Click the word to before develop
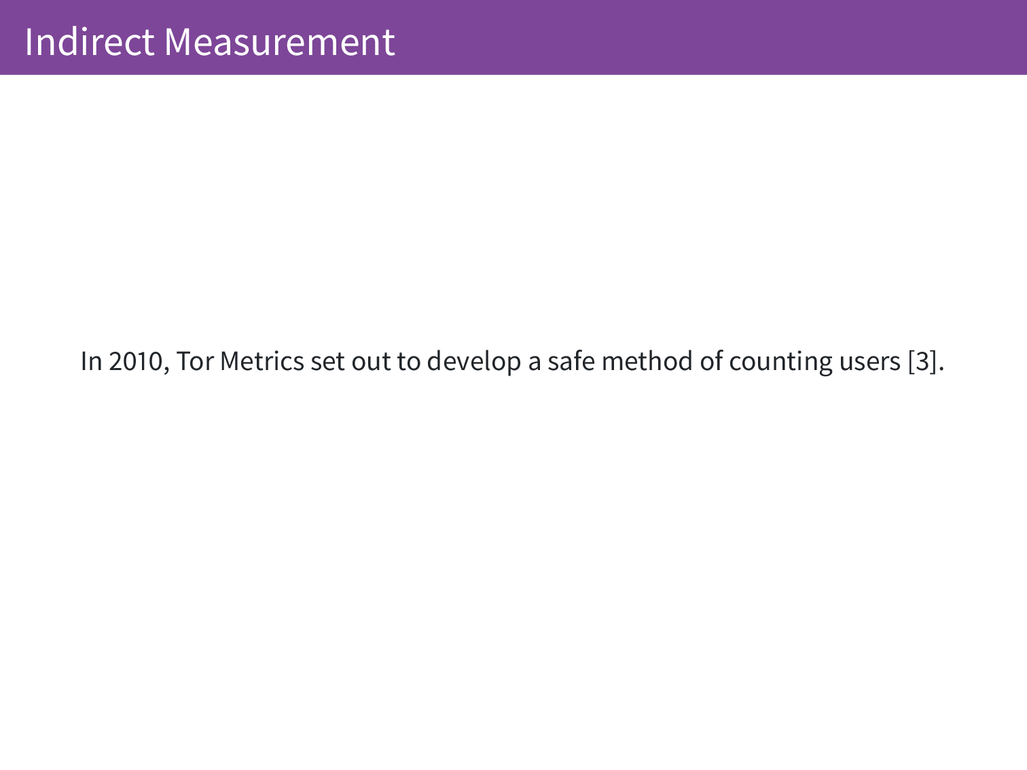The image size is (1027, 770). 409,361
